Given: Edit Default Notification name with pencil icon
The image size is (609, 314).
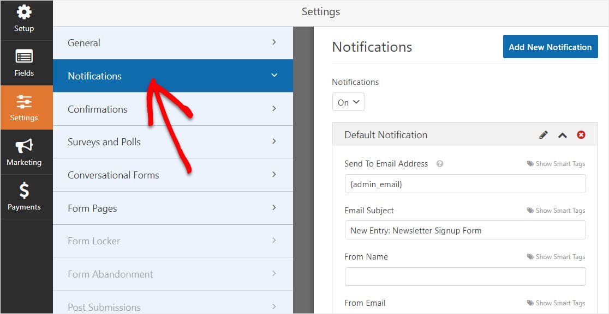Looking at the screenshot, I should coord(544,135).
